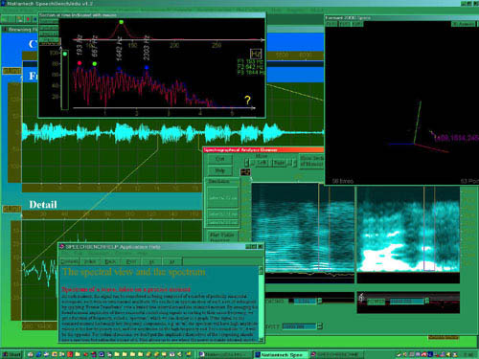
Task: Click Back in the Help window
Action: point(110,261)
